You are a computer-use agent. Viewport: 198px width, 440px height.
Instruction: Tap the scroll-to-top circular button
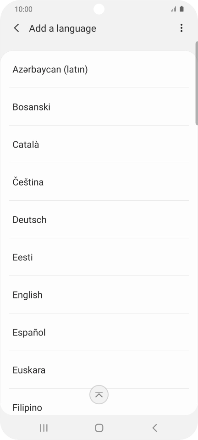99,395
